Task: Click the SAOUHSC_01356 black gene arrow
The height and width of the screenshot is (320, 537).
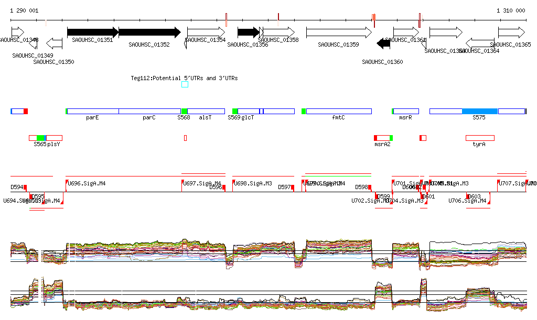Action: pyautogui.click(x=248, y=32)
